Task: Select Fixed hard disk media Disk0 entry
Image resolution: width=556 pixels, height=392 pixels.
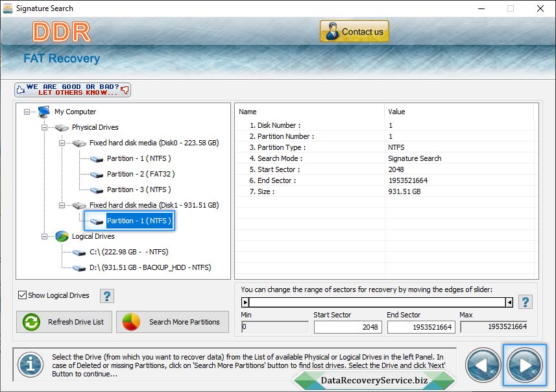Action: [154, 143]
